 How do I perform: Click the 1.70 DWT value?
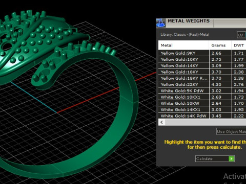coord(239,103)
